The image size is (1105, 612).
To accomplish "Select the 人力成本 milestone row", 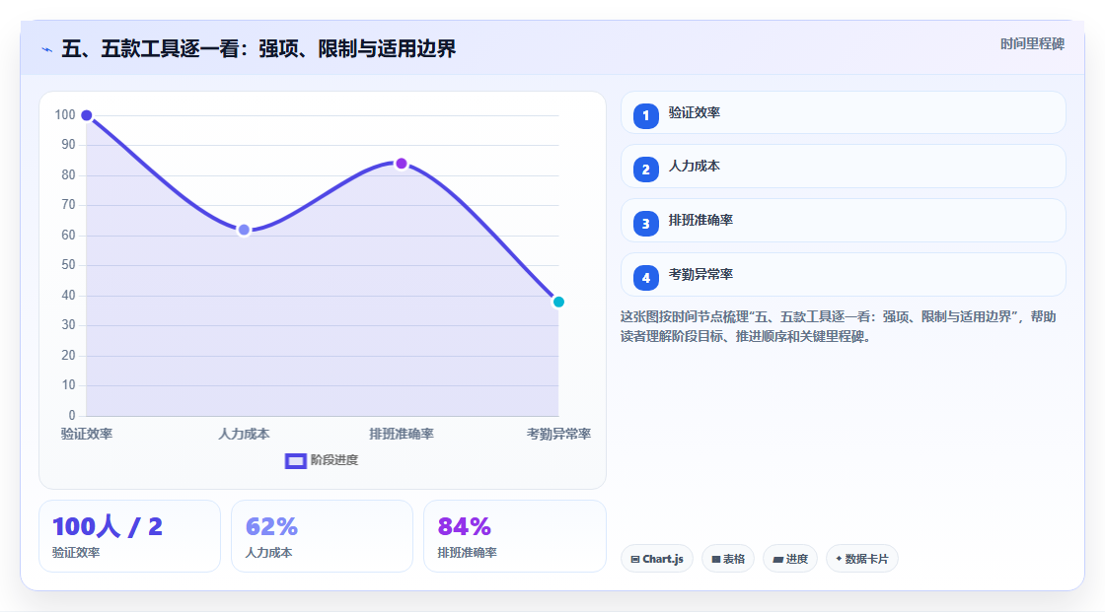I will coord(843,167).
